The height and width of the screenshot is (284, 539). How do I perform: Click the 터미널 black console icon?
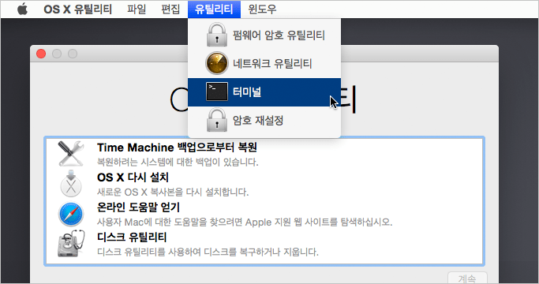216,92
